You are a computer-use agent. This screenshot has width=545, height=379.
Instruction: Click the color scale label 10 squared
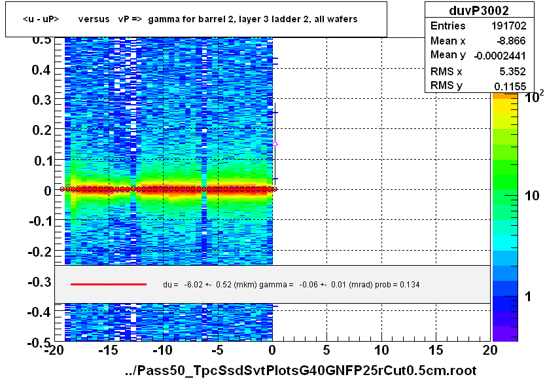pyautogui.click(x=535, y=97)
